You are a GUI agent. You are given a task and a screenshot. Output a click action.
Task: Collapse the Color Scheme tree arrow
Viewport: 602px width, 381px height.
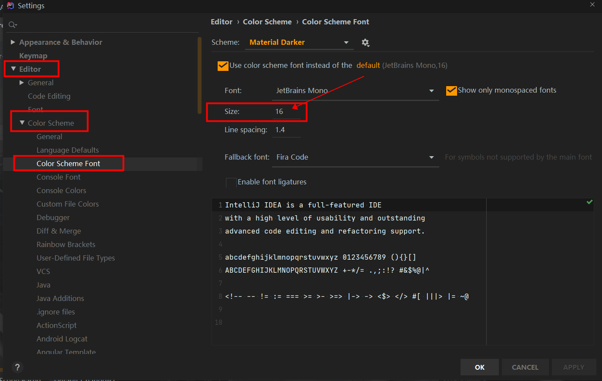tap(22, 123)
